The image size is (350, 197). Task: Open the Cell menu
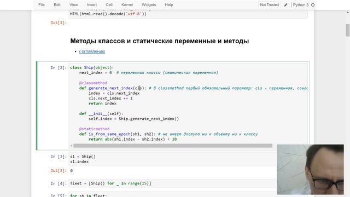[109, 5]
